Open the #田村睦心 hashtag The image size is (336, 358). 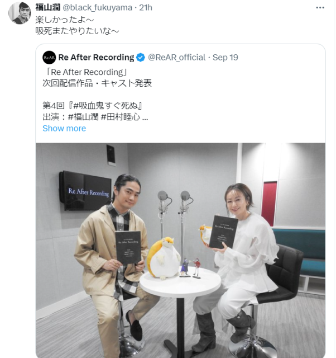click(120, 117)
